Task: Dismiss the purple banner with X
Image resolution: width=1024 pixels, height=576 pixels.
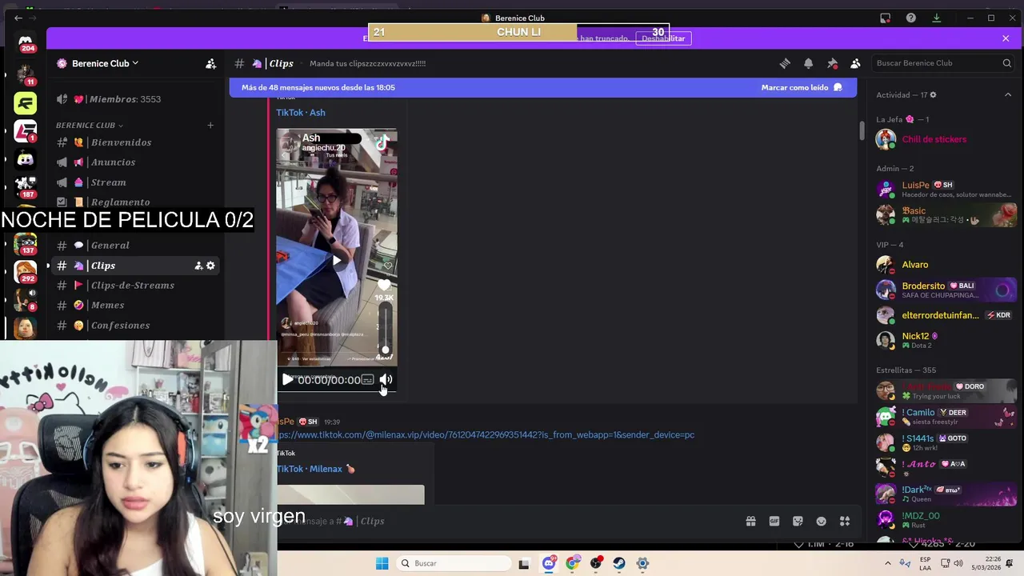Action: 1006,38
